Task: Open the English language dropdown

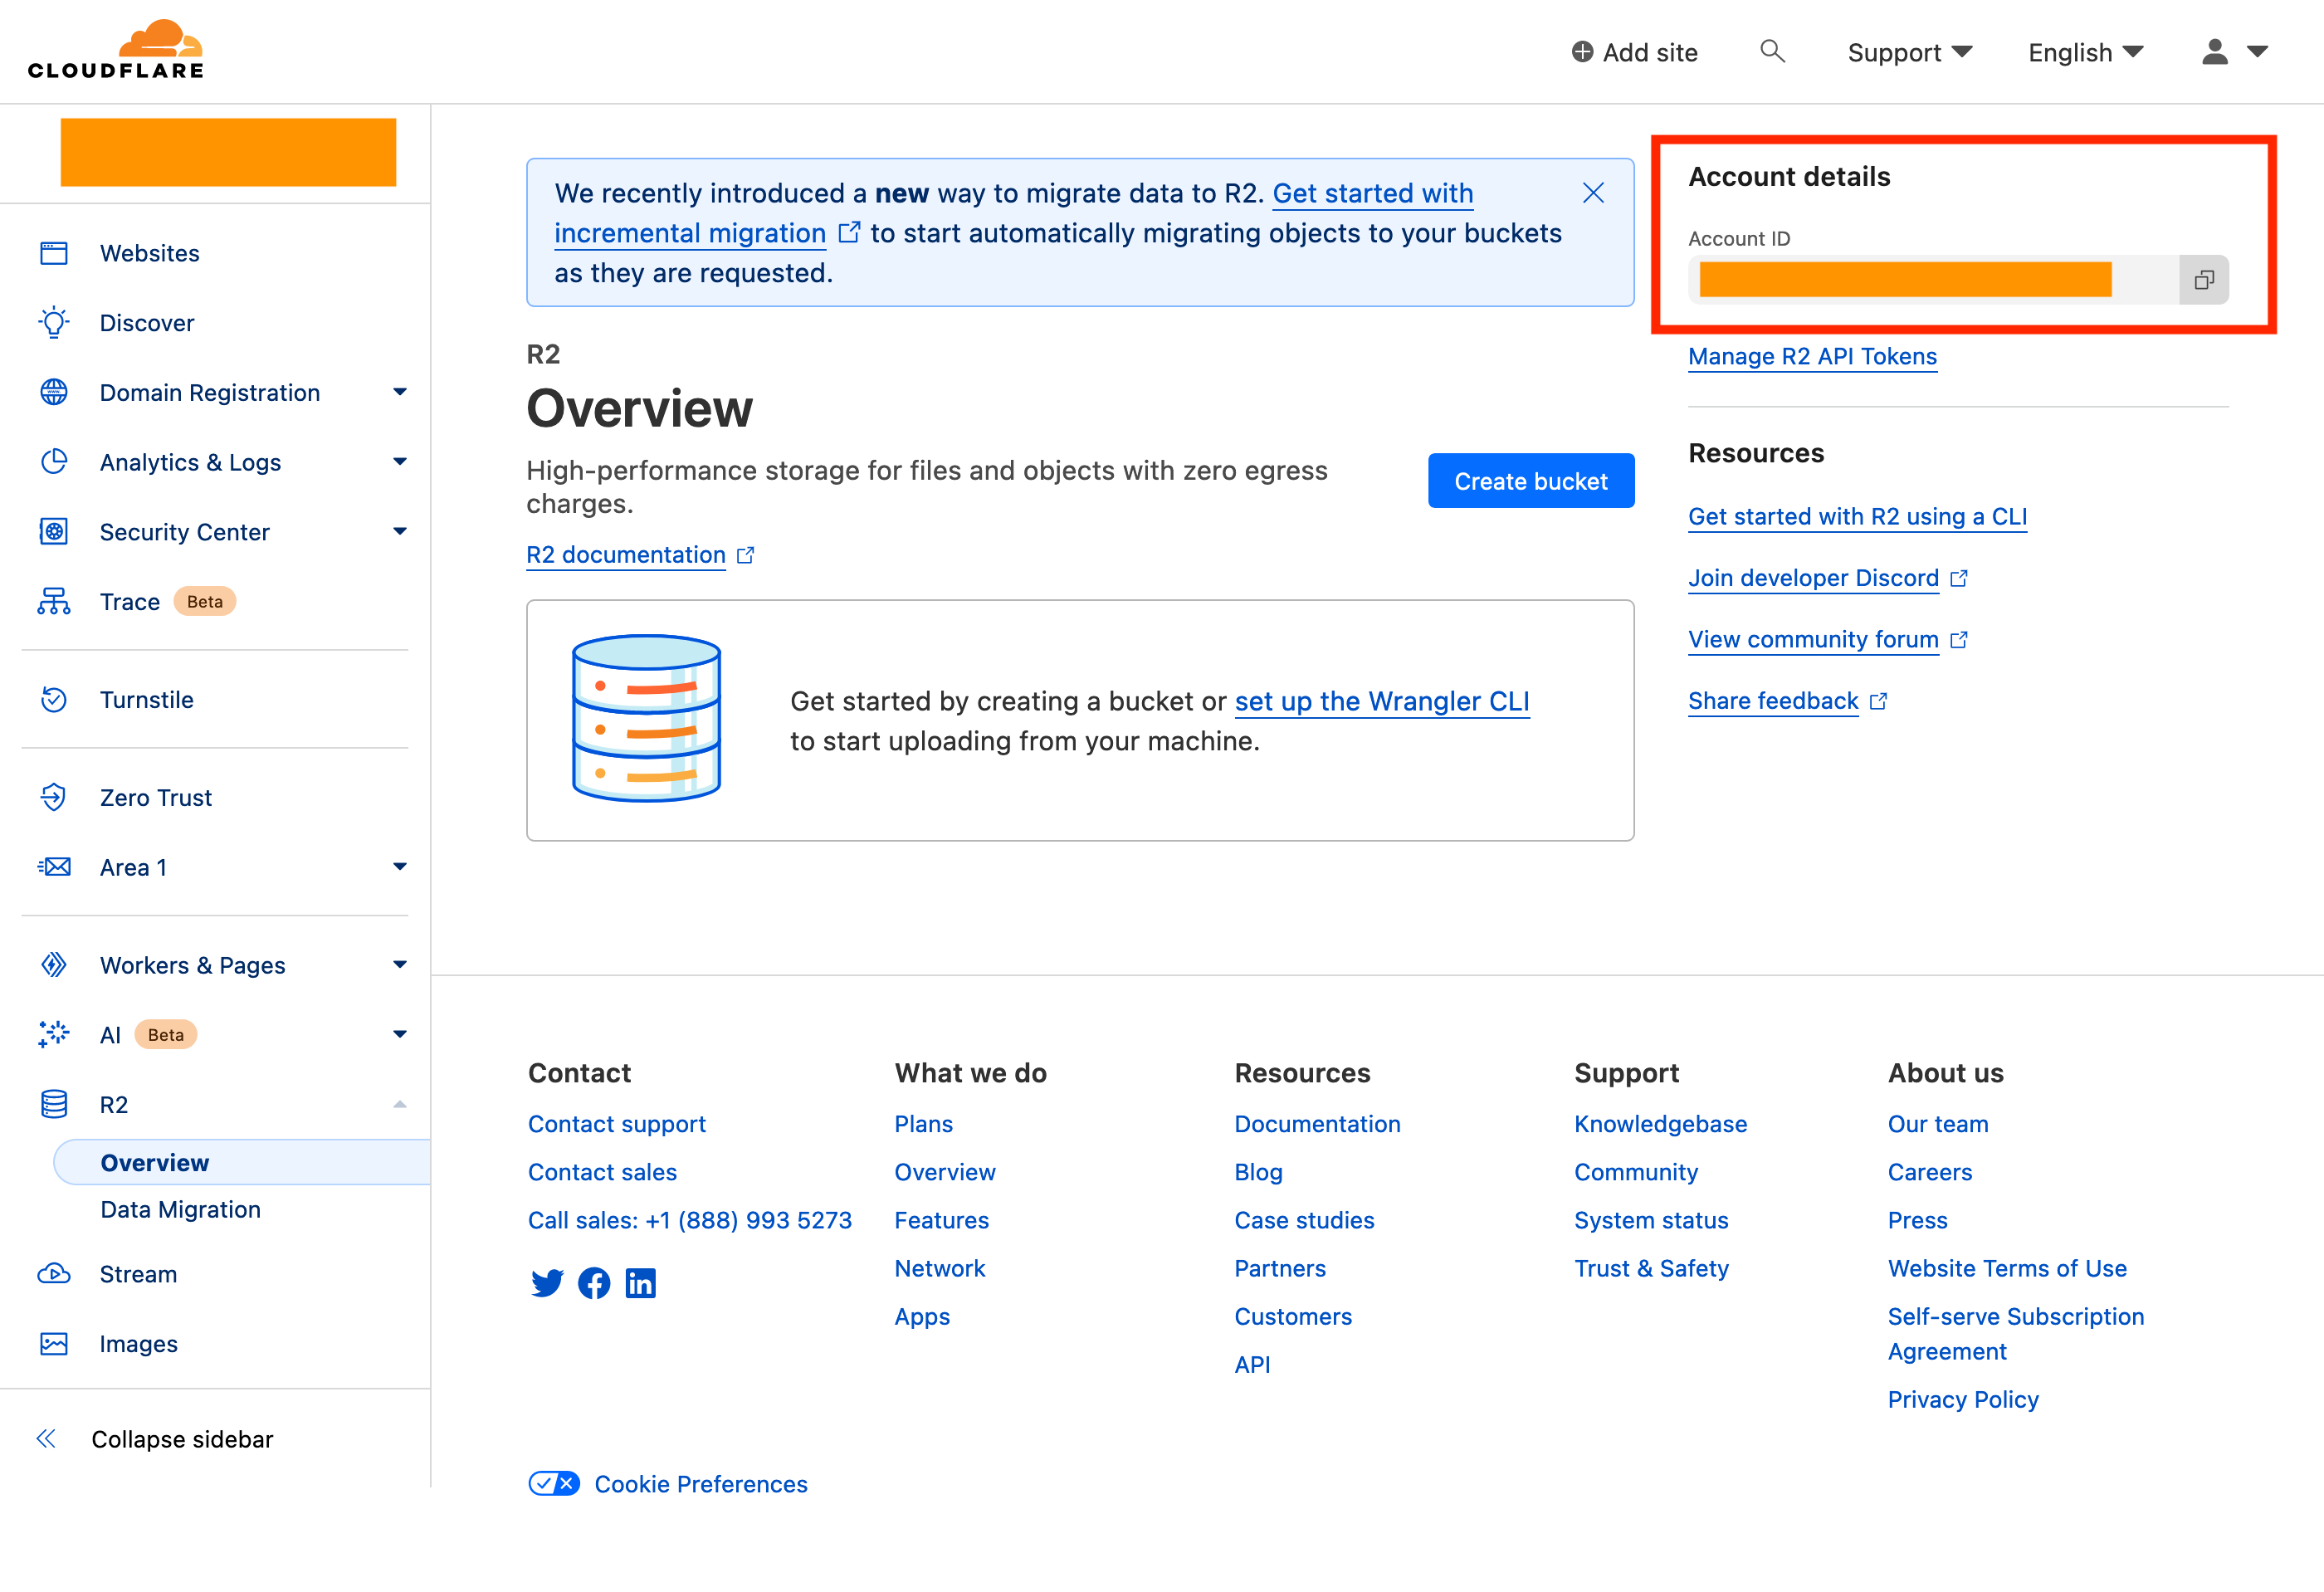Action: 2085,52
